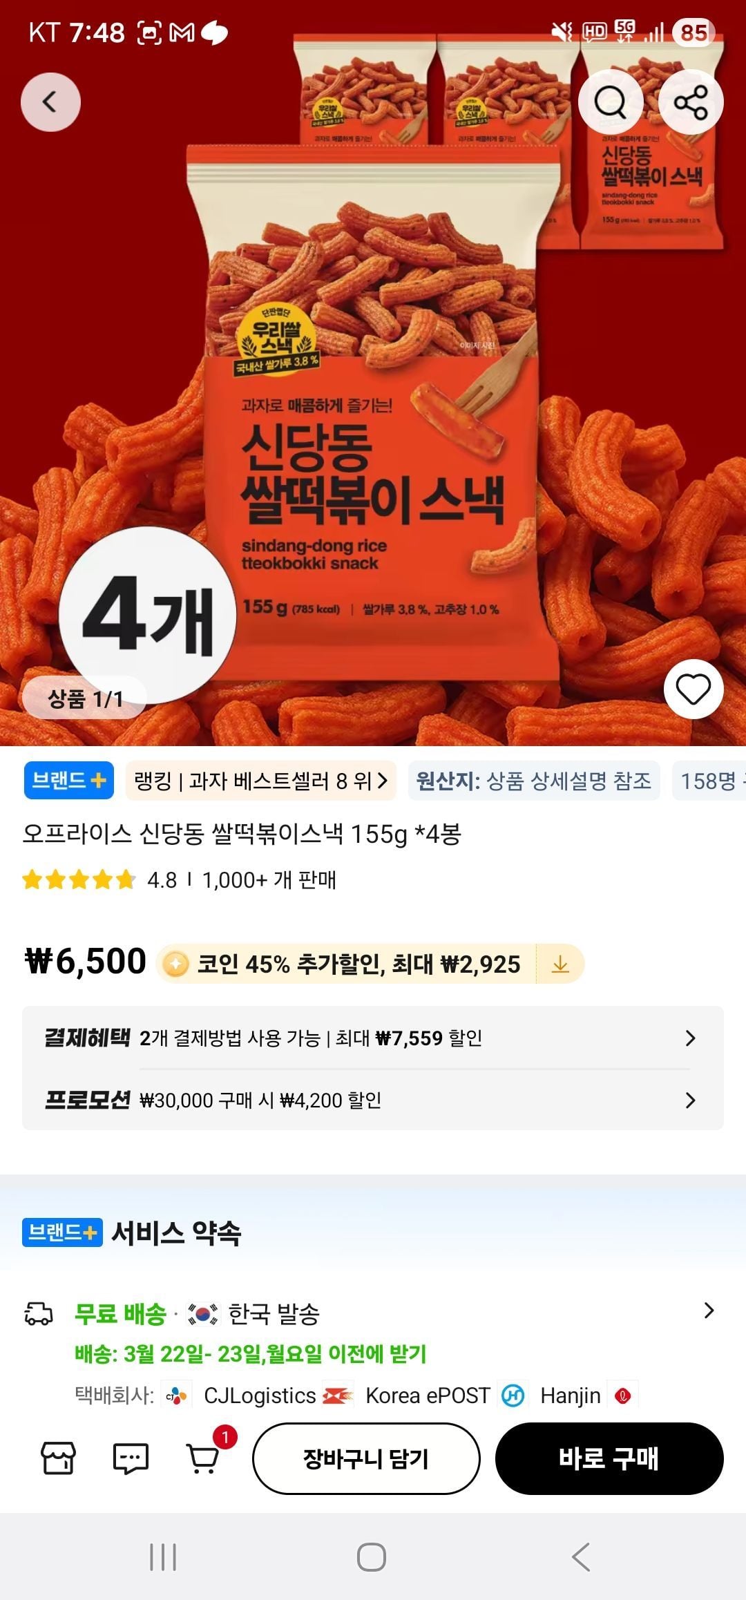This screenshot has width=746, height=1600.
Task: Tap Android home navigation button
Action: point(372,1557)
